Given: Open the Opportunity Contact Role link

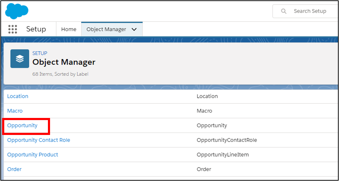Looking at the screenshot, I should coord(39,140).
